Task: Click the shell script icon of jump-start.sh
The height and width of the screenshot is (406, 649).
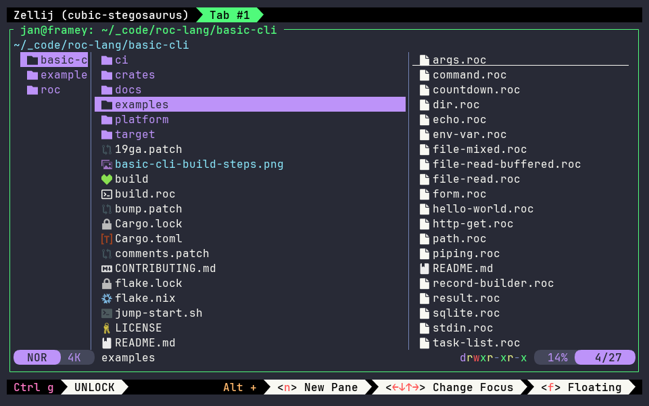Action: tap(106, 313)
